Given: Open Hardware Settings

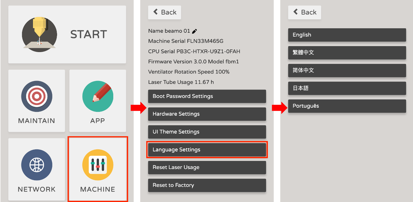Looking at the screenshot, I should point(207,114).
